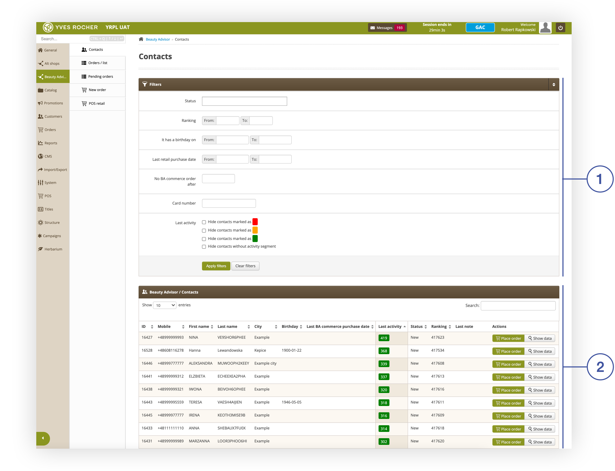Click Pending orders list icon
The height and width of the screenshot is (471, 615).
click(x=84, y=76)
